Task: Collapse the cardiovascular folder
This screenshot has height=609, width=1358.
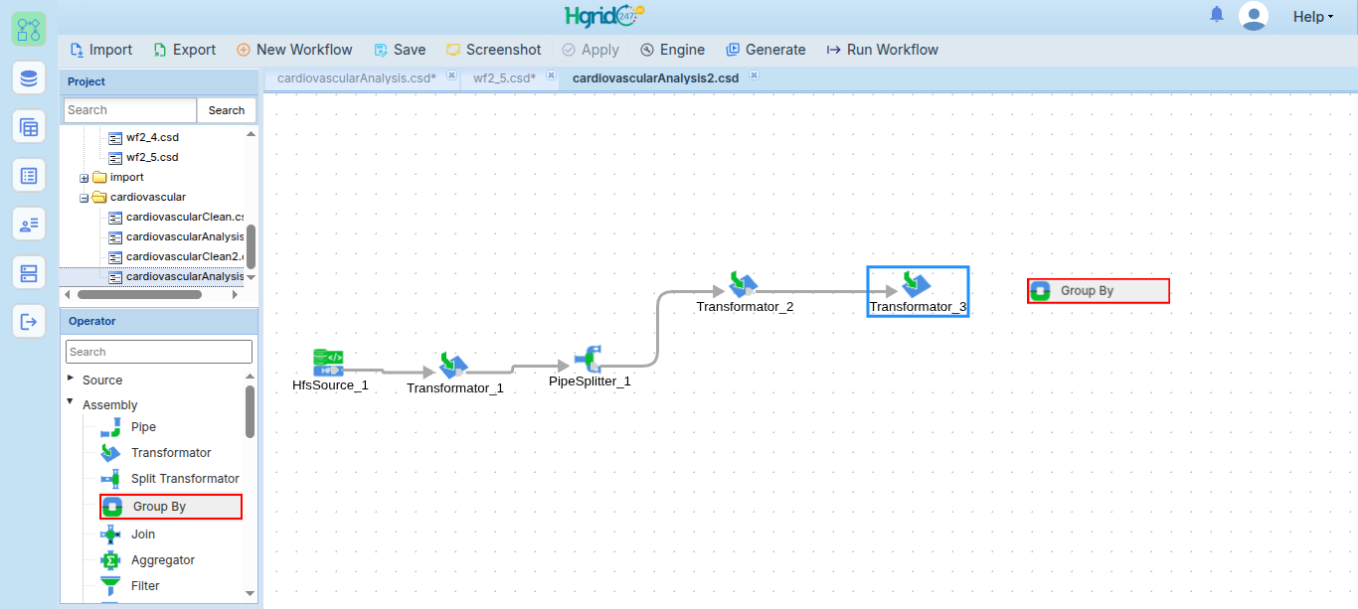Action: click(85, 198)
